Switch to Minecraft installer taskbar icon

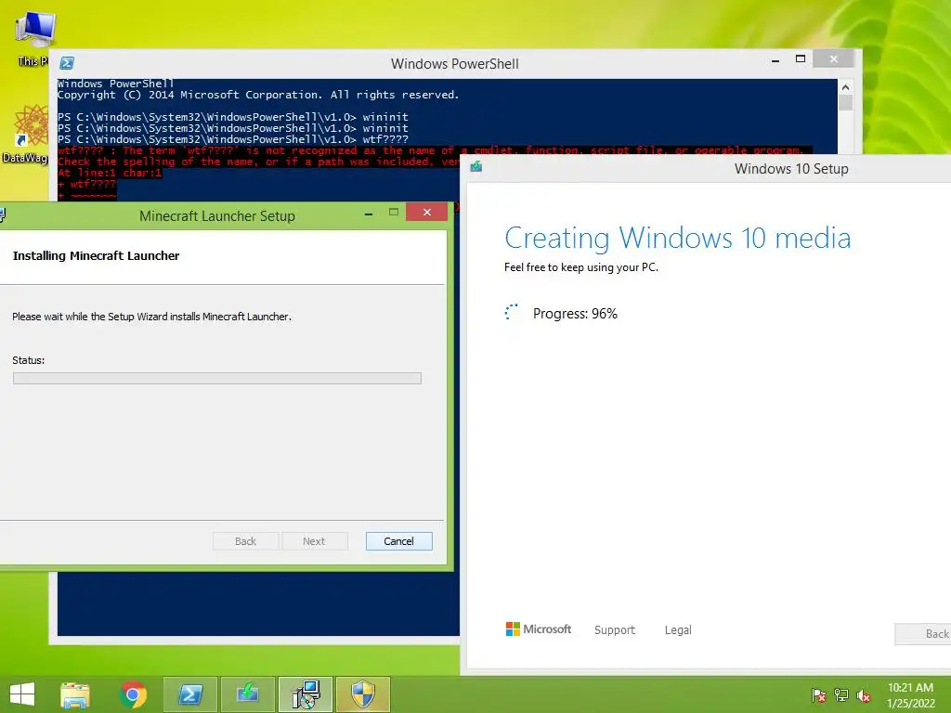click(x=305, y=694)
